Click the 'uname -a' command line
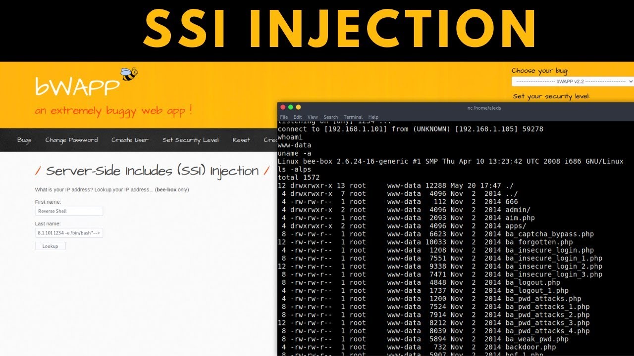The width and height of the screenshot is (634, 356). click(x=294, y=153)
